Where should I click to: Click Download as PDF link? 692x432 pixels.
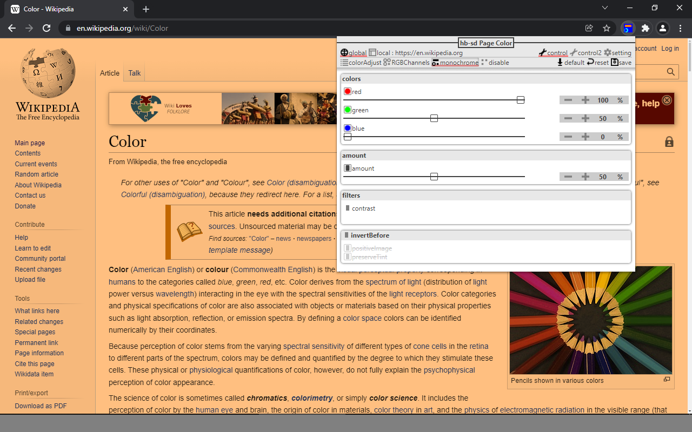(41, 406)
